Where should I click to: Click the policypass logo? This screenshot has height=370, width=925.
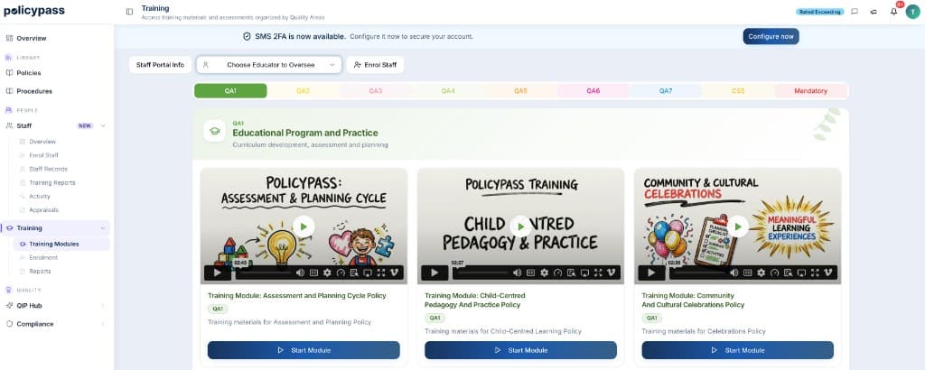[34, 11]
